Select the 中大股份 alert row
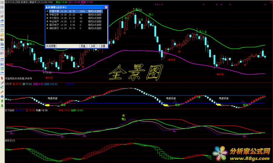The image size is (273, 163). pyautogui.click(x=74, y=18)
